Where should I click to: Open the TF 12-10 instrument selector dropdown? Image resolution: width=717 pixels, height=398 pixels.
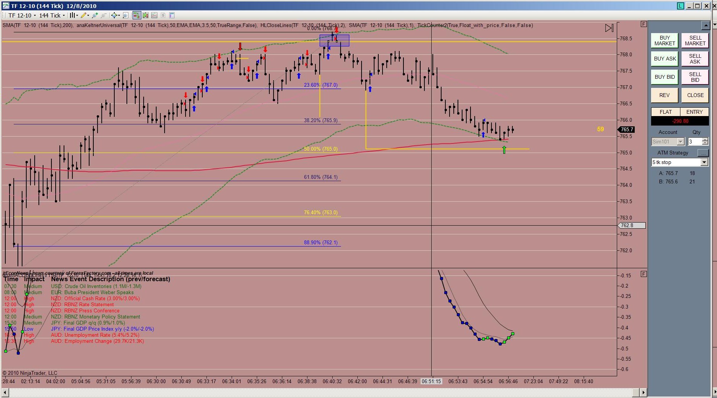pyautogui.click(x=22, y=15)
